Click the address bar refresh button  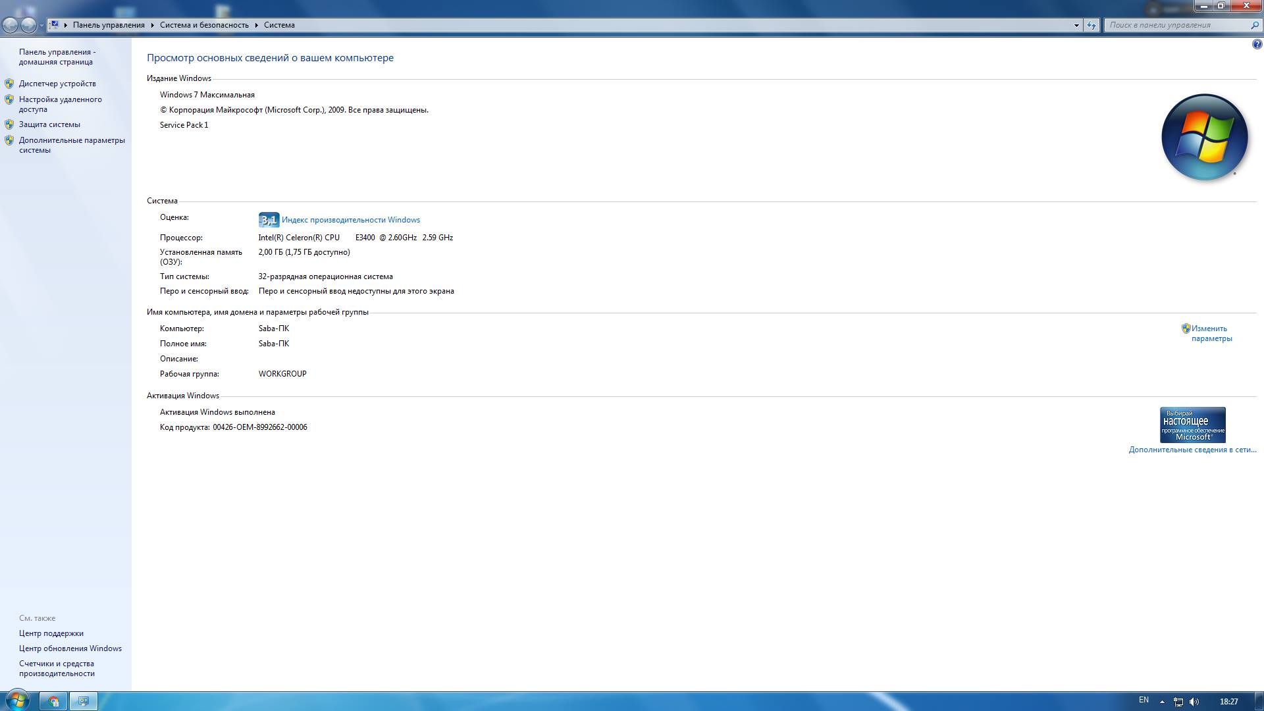pos(1092,25)
